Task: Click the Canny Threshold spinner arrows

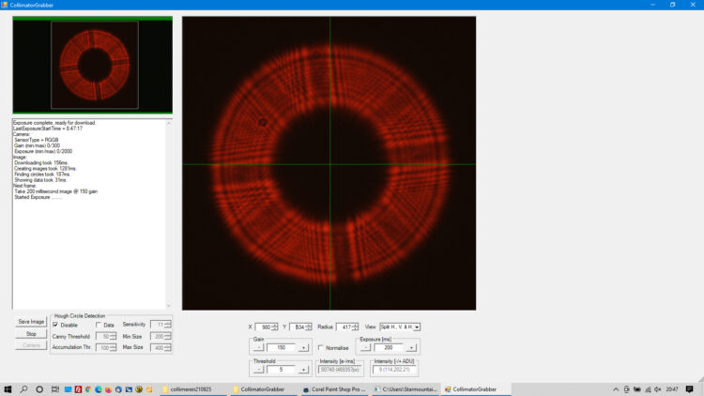Action: point(114,336)
